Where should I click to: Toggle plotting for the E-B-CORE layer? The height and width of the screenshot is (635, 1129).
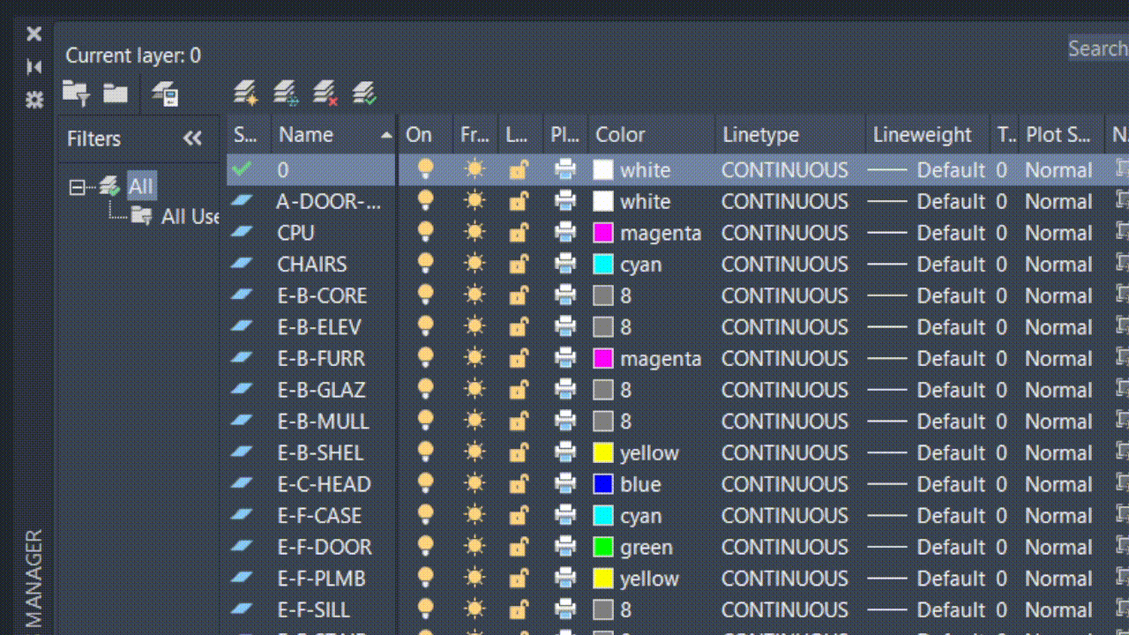pos(565,295)
